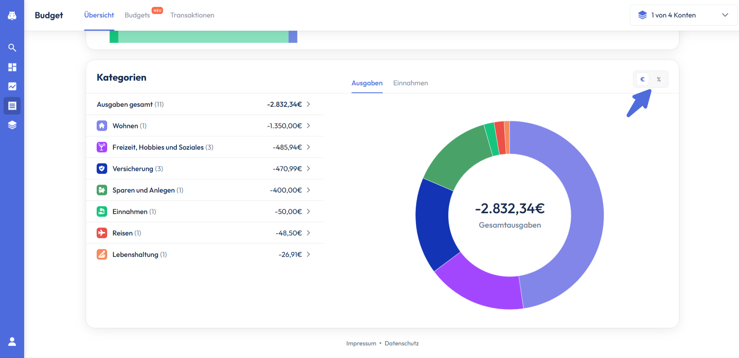Click the Wohnen house category icon
Screen dimensions: 739x358
pyautogui.click(x=102, y=126)
